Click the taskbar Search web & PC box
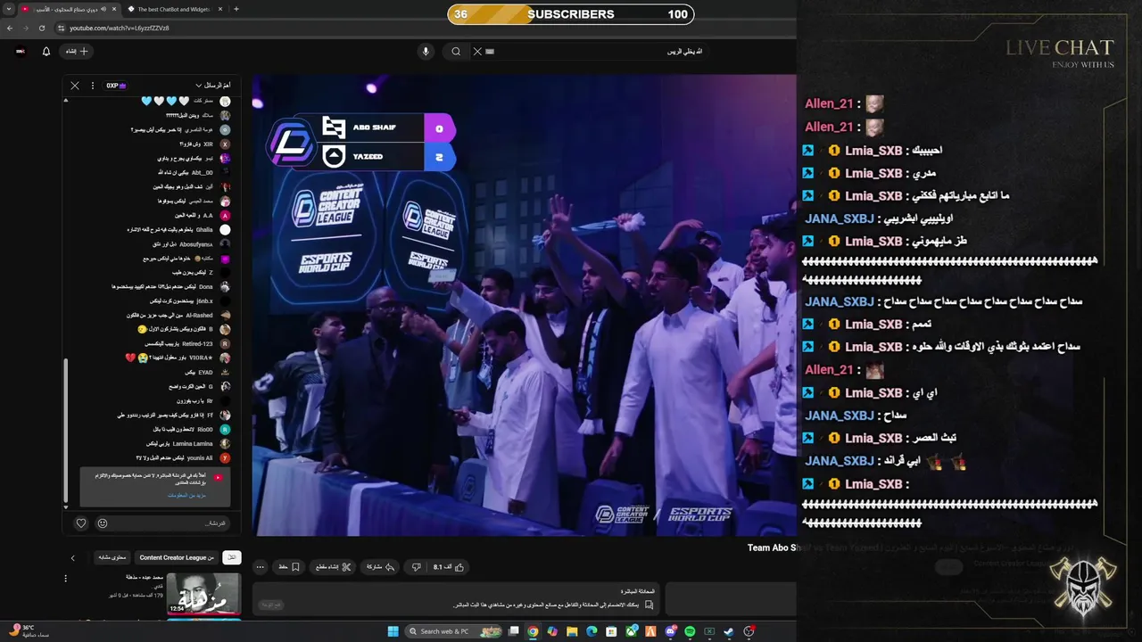The width and height of the screenshot is (1142, 642). pyautogui.click(x=453, y=631)
